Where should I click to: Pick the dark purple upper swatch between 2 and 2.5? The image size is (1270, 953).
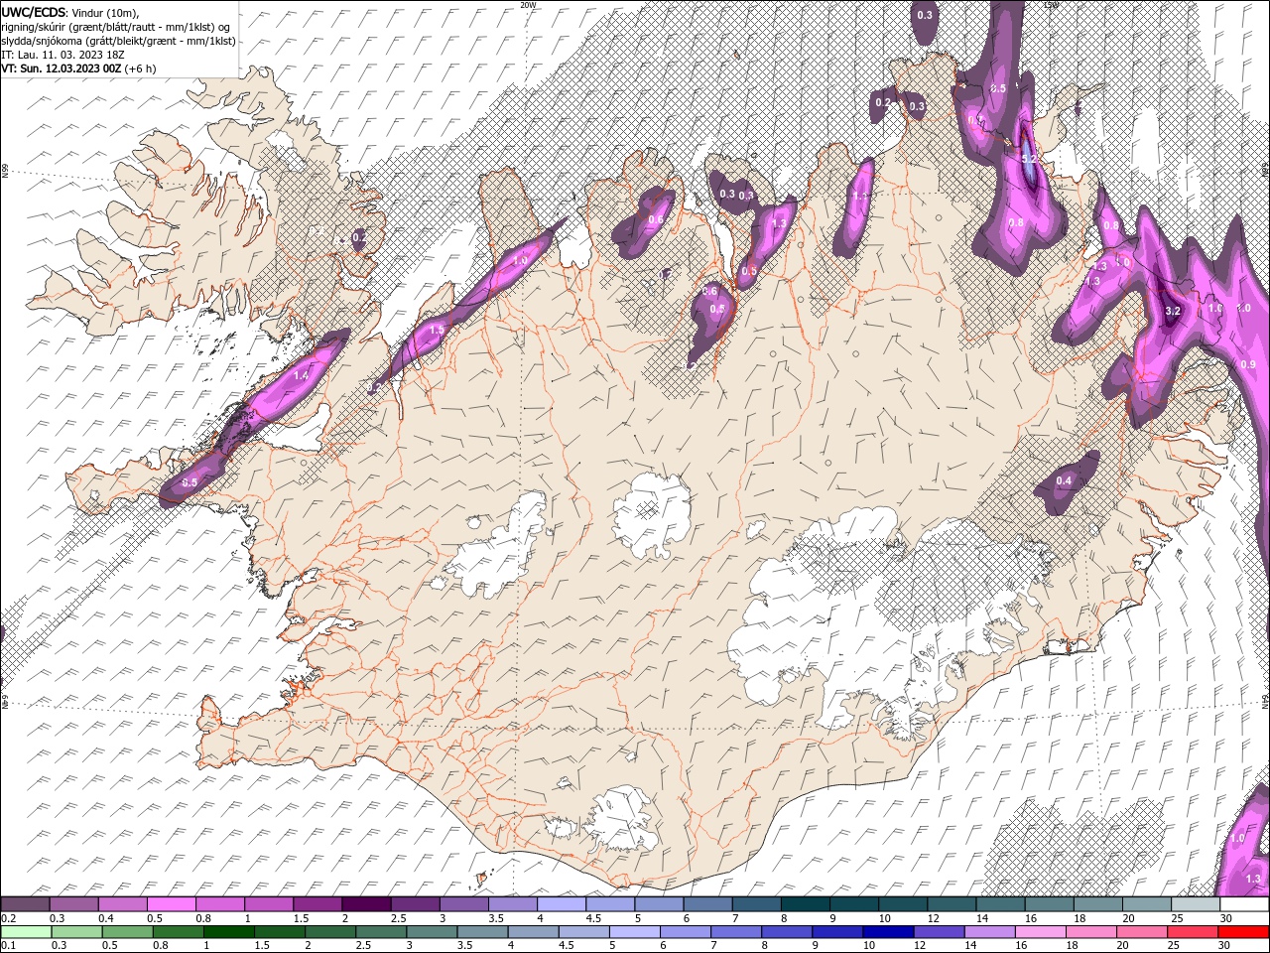click(366, 904)
